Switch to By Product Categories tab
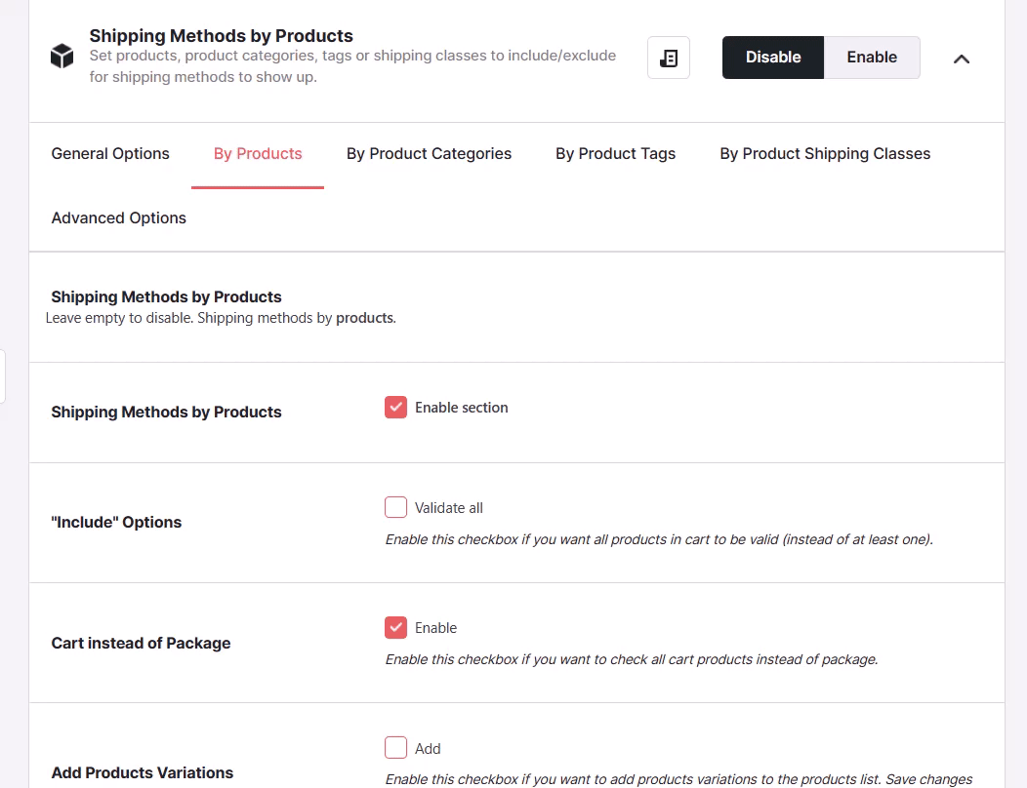The height and width of the screenshot is (788, 1027). click(x=429, y=154)
